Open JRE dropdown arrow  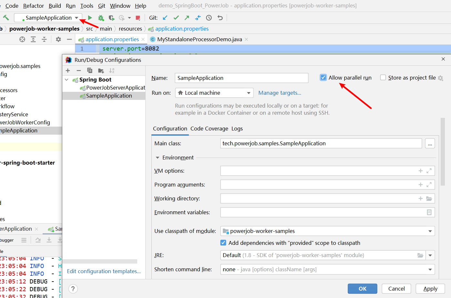pyautogui.click(x=430, y=255)
